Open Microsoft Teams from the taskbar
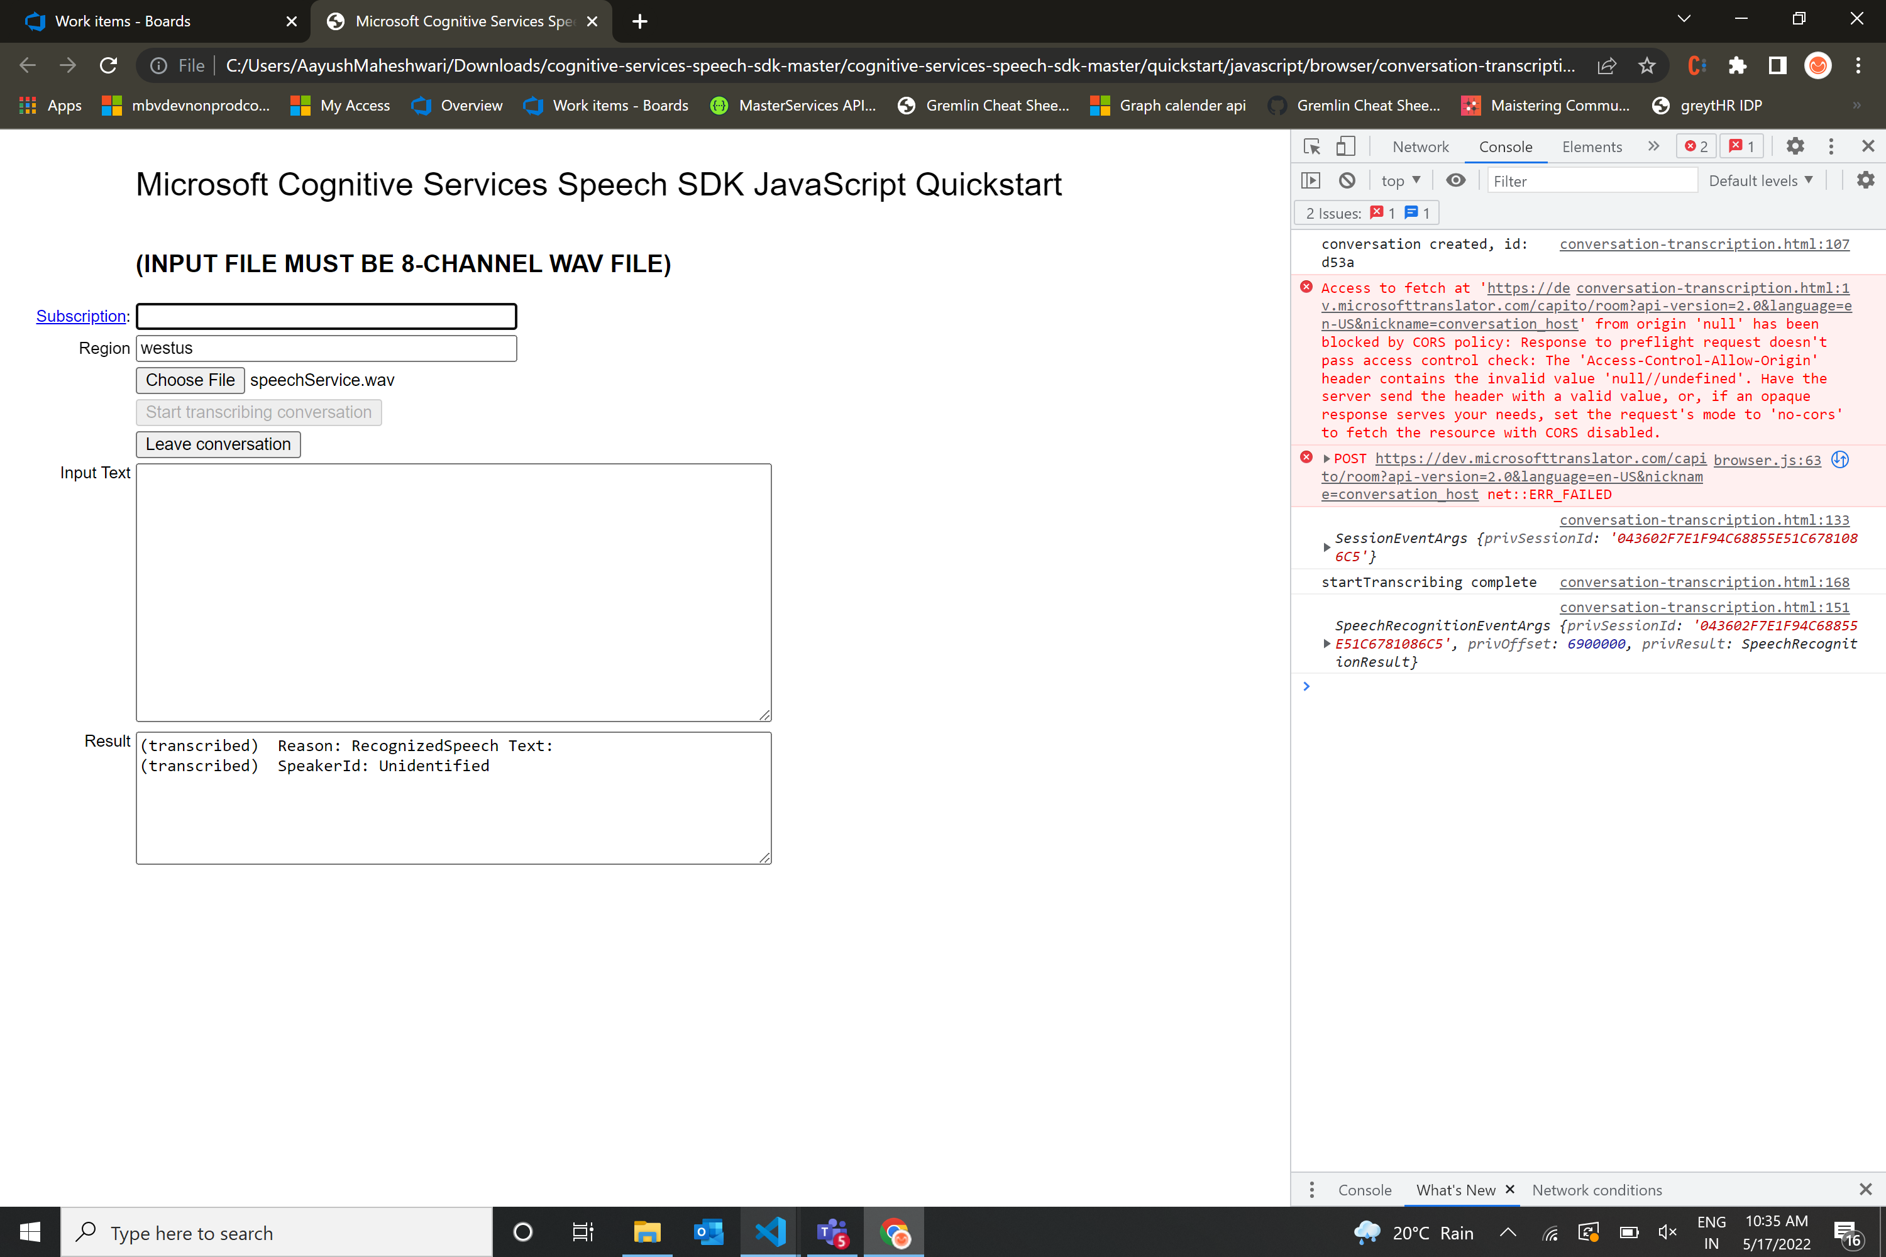Screen dimensions: 1886x1257 click(x=832, y=1232)
